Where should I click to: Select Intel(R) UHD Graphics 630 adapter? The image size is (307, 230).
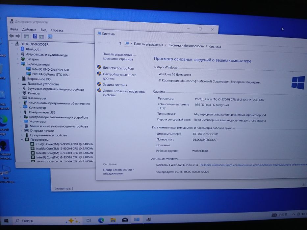pyautogui.click(x=51, y=70)
